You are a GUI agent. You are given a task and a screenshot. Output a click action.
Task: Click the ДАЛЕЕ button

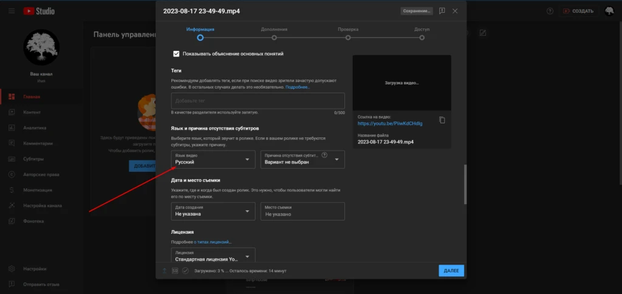(451, 270)
